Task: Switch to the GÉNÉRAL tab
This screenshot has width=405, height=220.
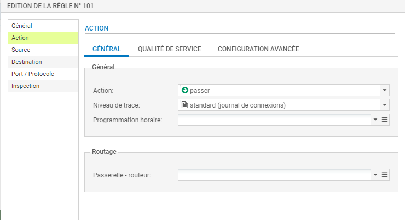Action: click(x=107, y=49)
